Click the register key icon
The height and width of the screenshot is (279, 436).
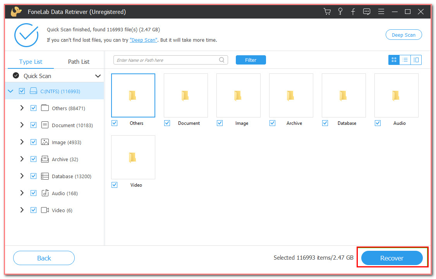tap(340, 12)
